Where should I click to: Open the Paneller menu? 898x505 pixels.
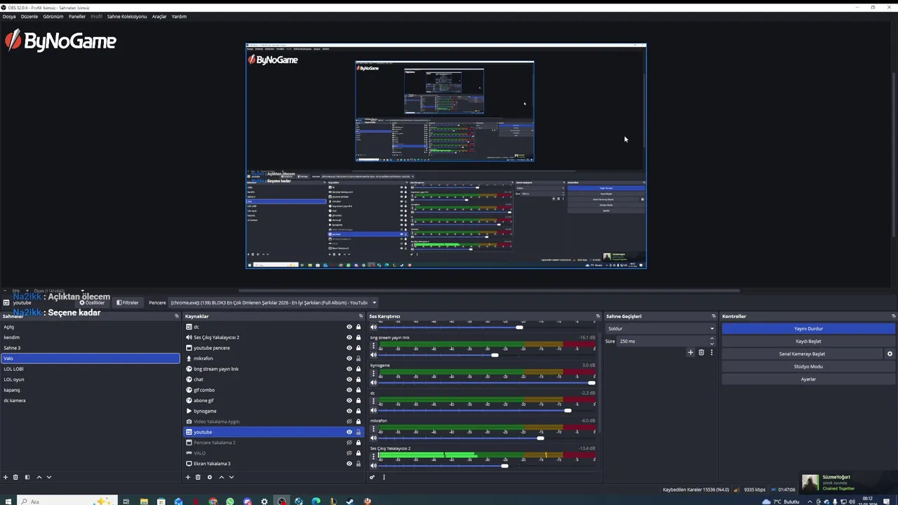coord(77,16)
